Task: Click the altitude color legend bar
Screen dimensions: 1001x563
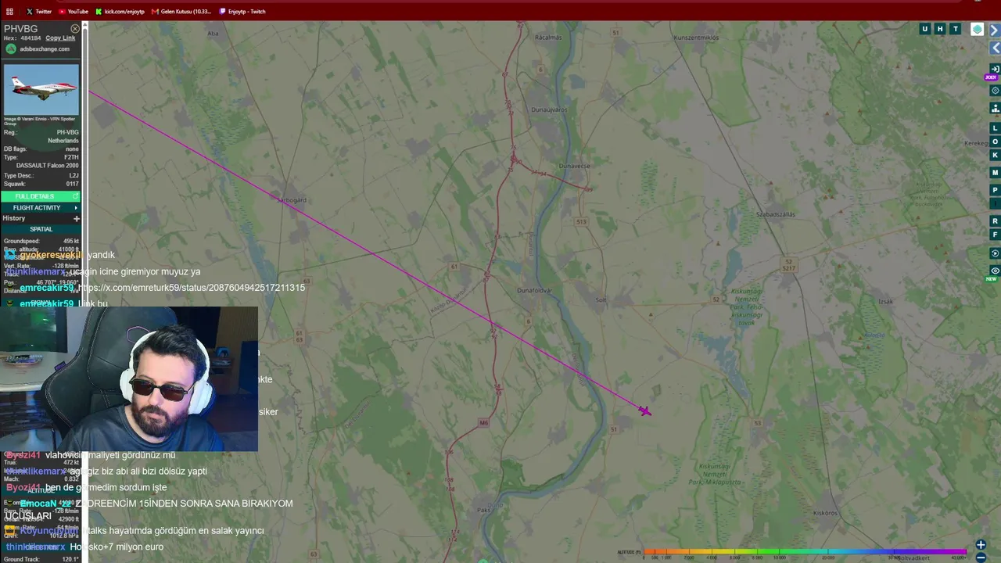Action: 804,552
